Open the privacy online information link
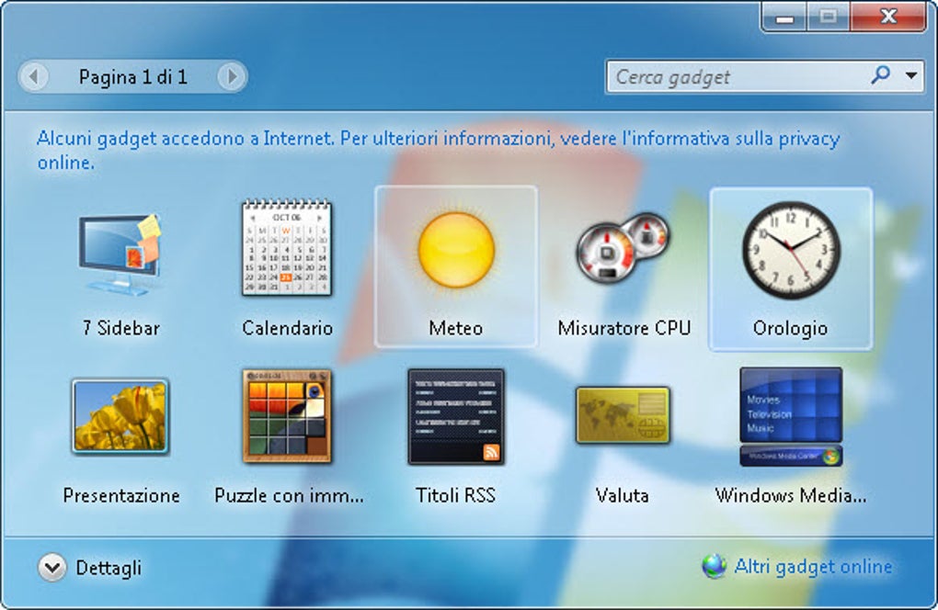This screenshot has height=610, width=938. coord(439,150)
